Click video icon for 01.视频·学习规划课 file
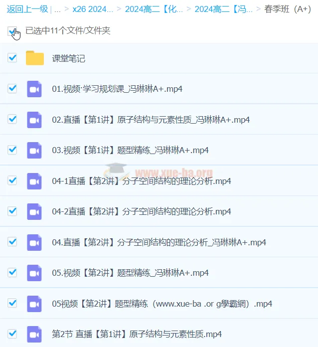This screenshot has height=347, width=318. point(34,89)
